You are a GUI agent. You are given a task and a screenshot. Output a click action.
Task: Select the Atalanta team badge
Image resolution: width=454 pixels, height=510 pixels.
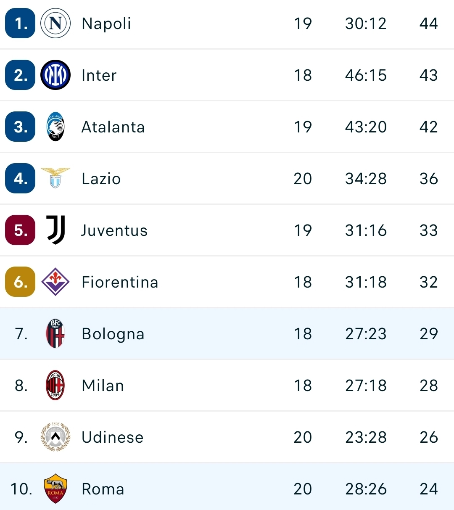[55, 127]
